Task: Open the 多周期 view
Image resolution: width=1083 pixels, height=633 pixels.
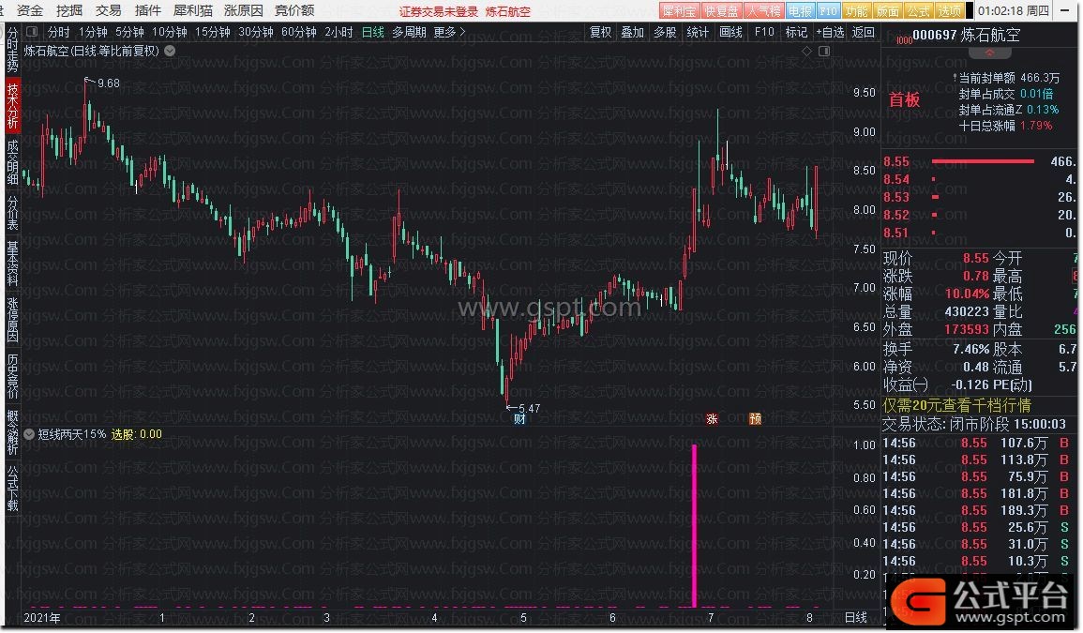Action: pos(409,32)
